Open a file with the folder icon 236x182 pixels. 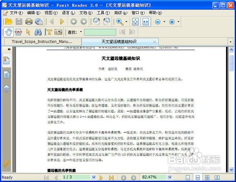coord(8,22)
